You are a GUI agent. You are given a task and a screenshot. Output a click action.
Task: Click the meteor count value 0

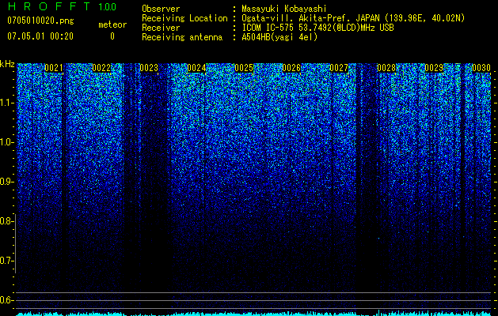(x=112, y=36)
